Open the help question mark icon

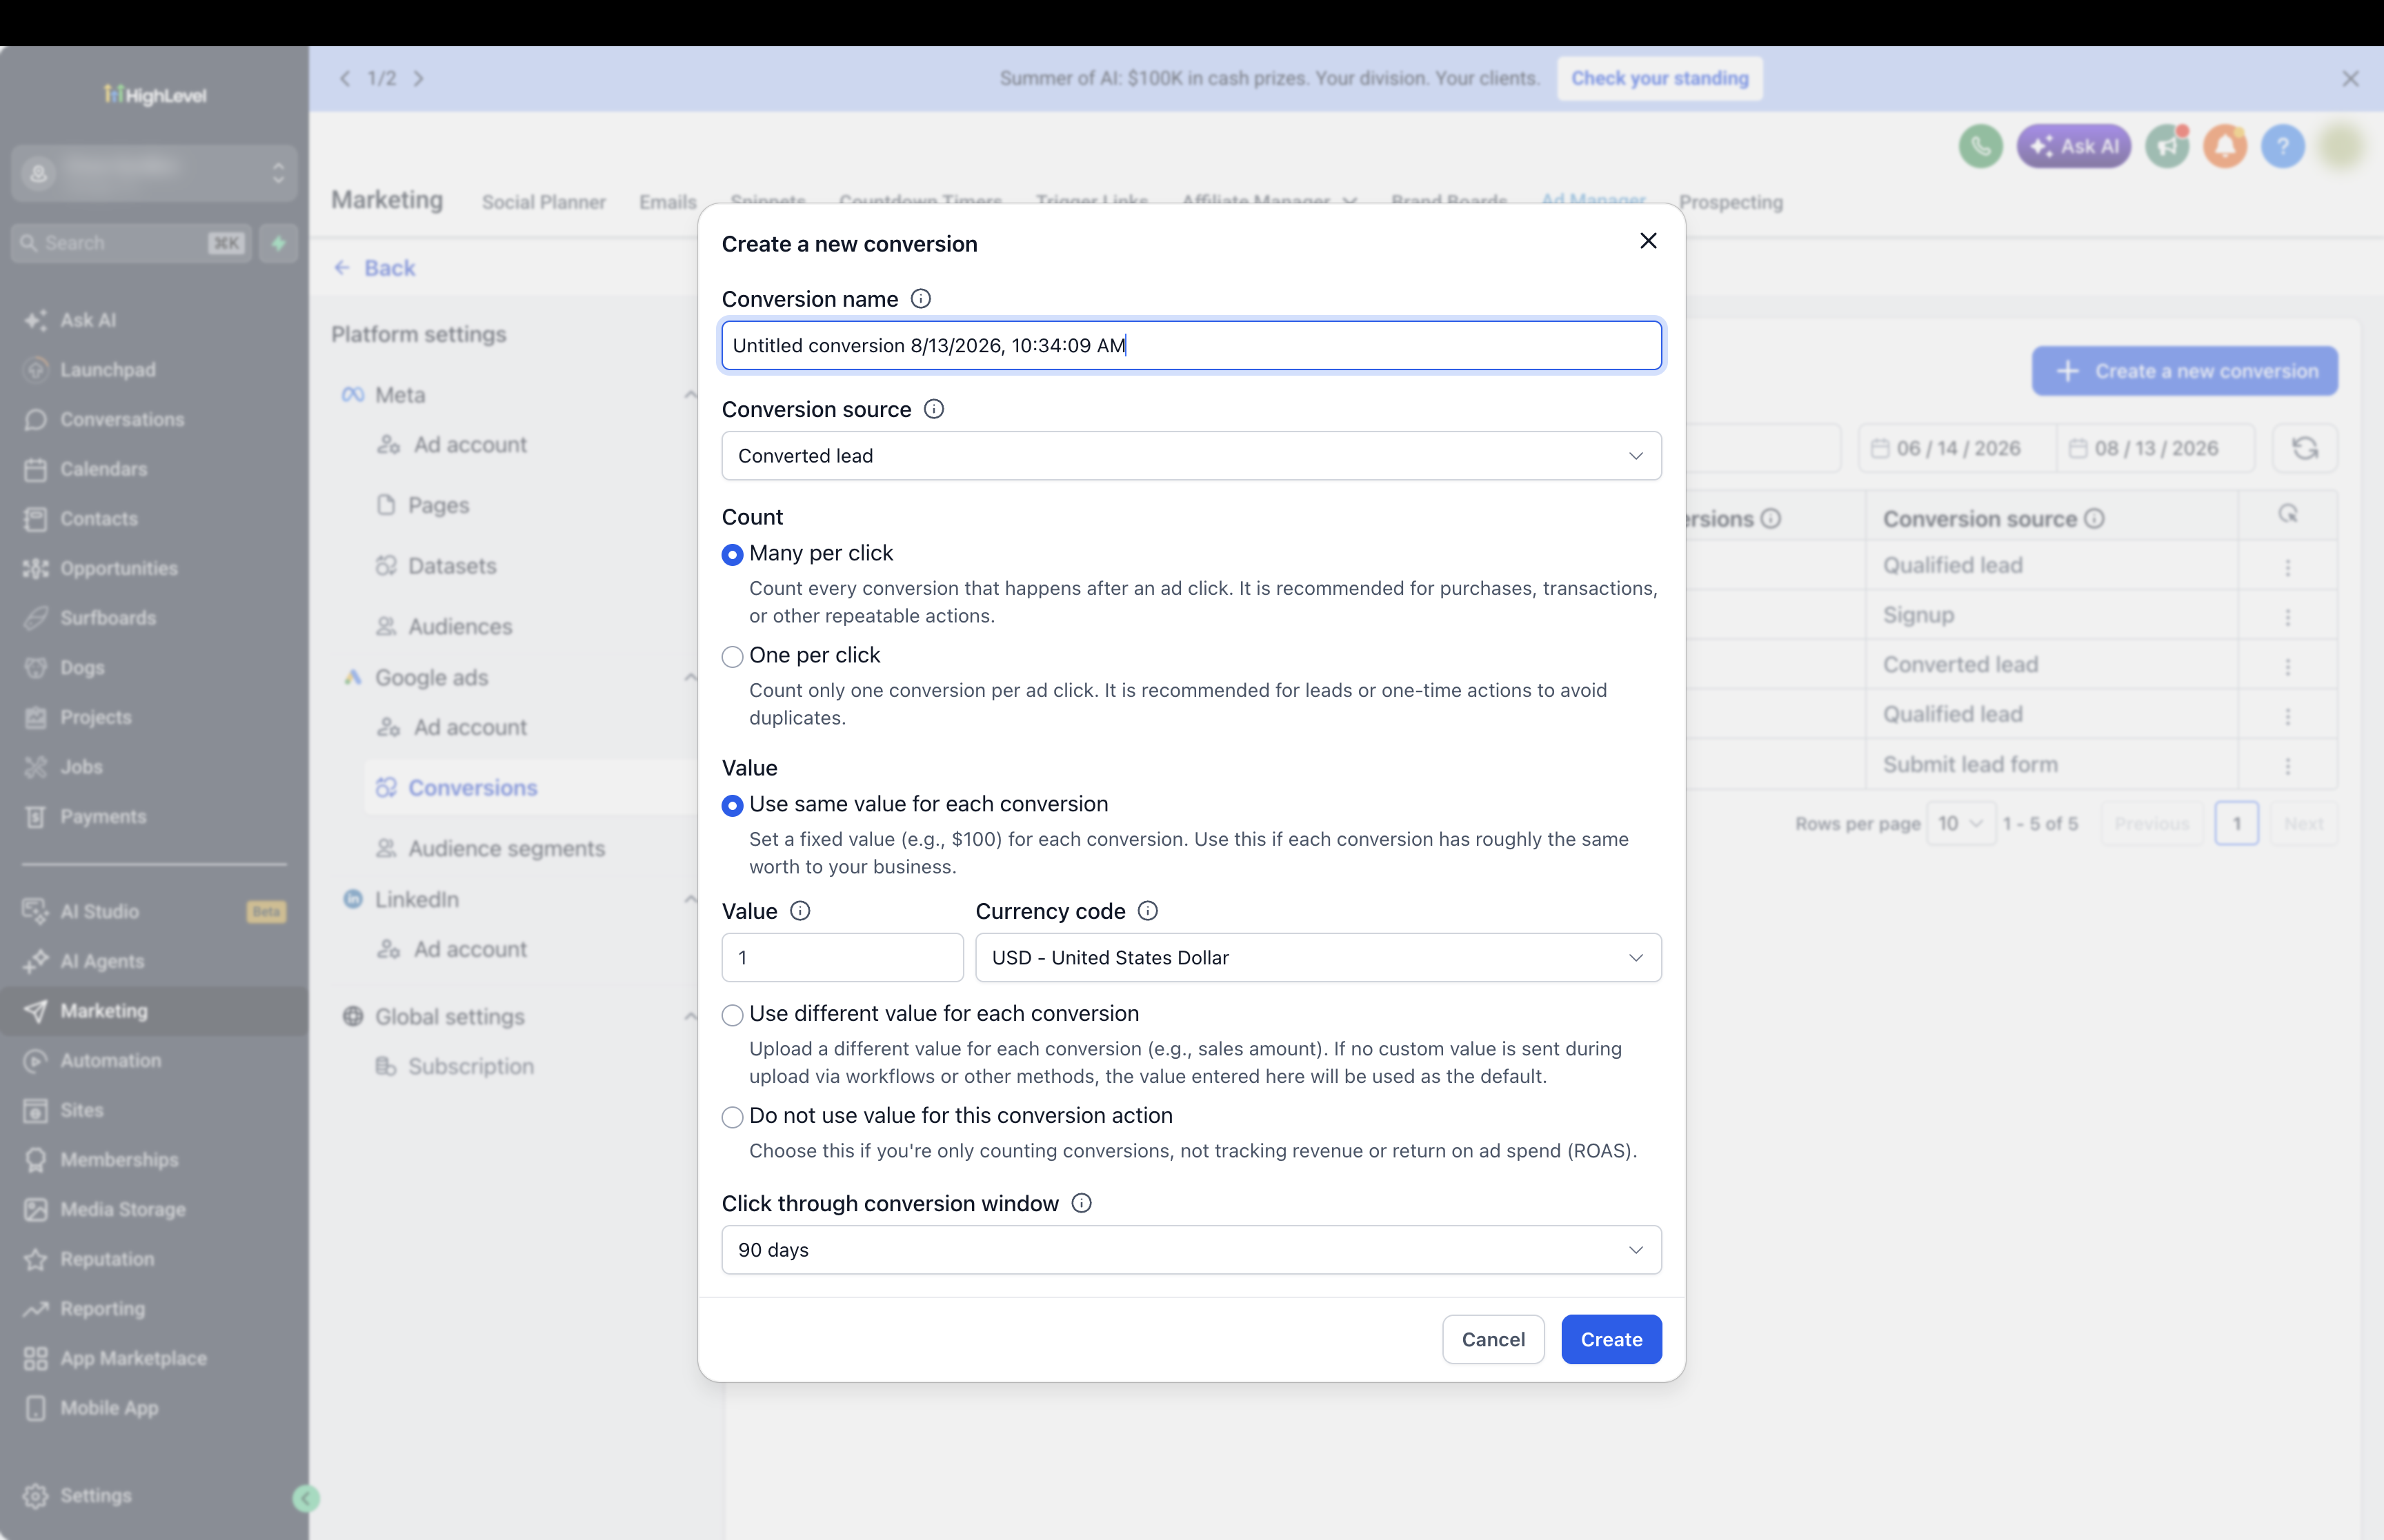tap(2282, 147)
